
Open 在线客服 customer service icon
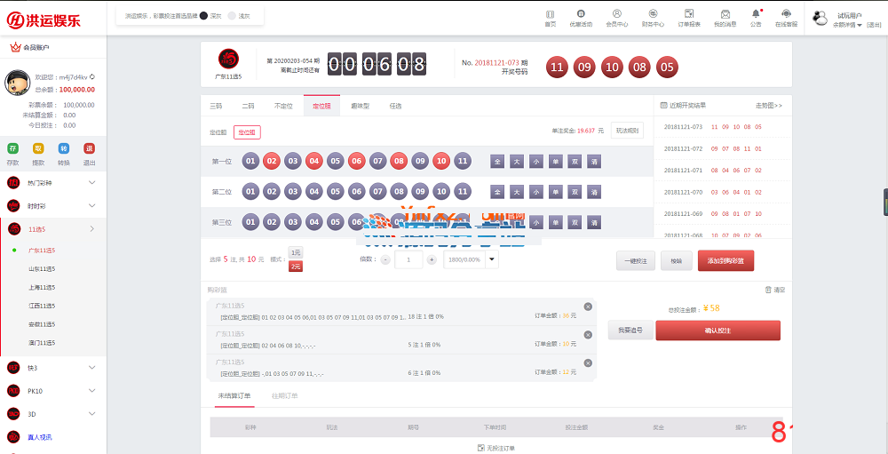[786, 14]
